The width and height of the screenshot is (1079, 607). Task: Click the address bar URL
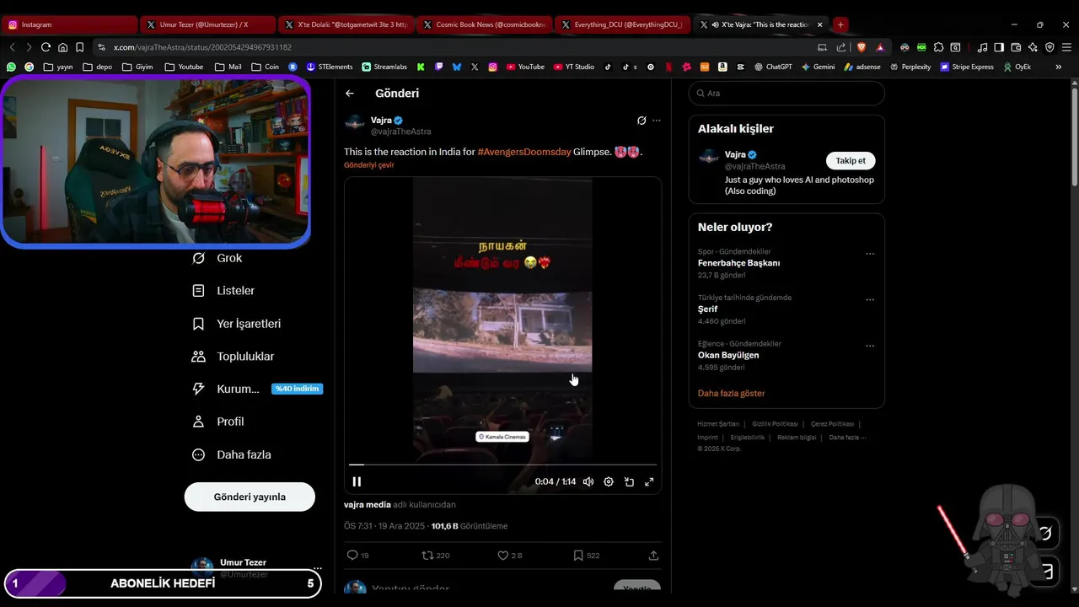pyautogui.click(x=202, y=47)
